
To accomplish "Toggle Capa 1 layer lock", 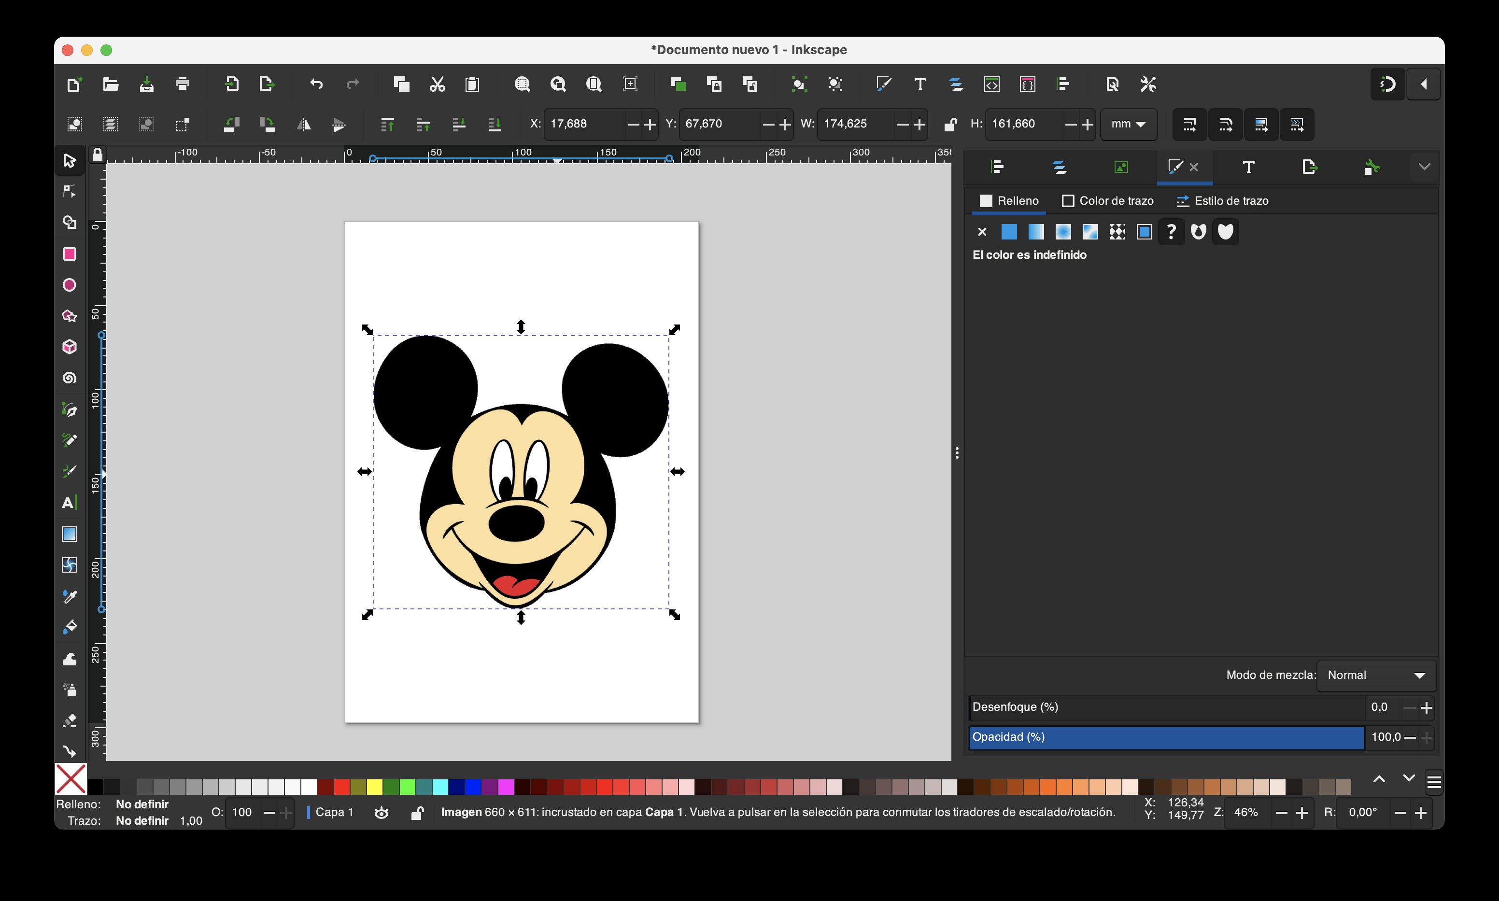I will (417, 812).
